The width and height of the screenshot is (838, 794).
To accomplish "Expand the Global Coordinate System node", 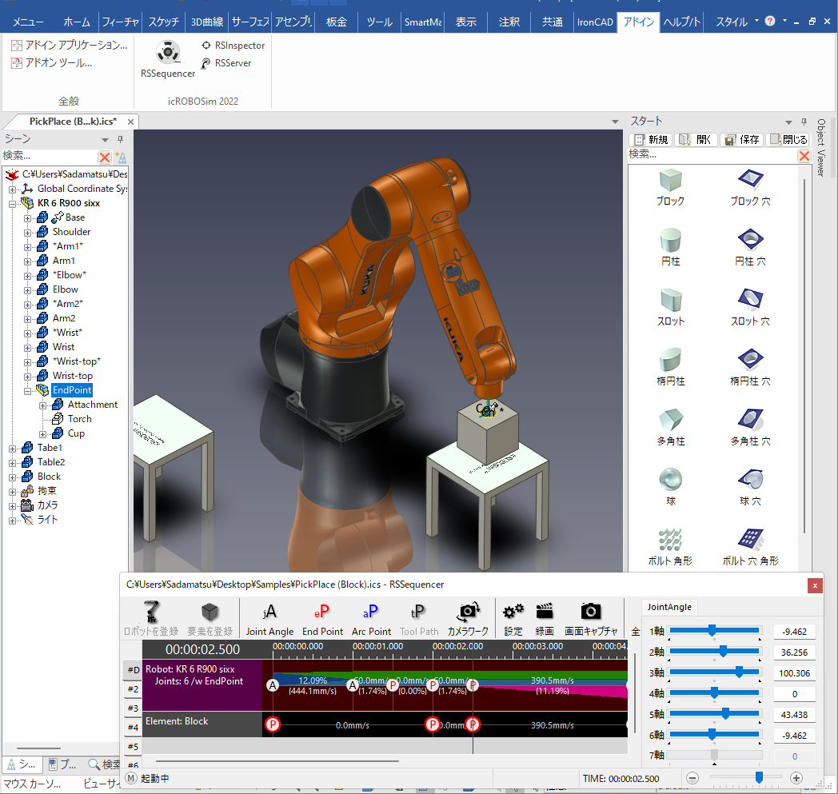I will [x=13, y=189].
